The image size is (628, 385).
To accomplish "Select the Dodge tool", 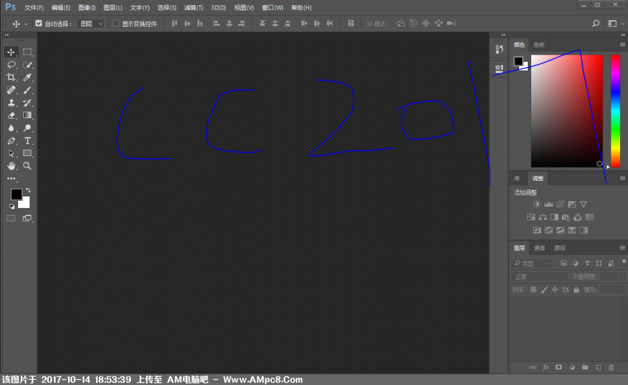I will click(27, 128).
